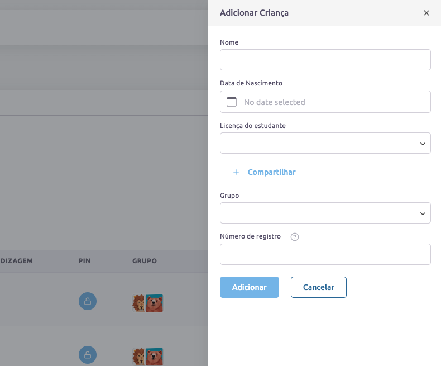Click the PIN lock icon in second row

click(88, 355)
